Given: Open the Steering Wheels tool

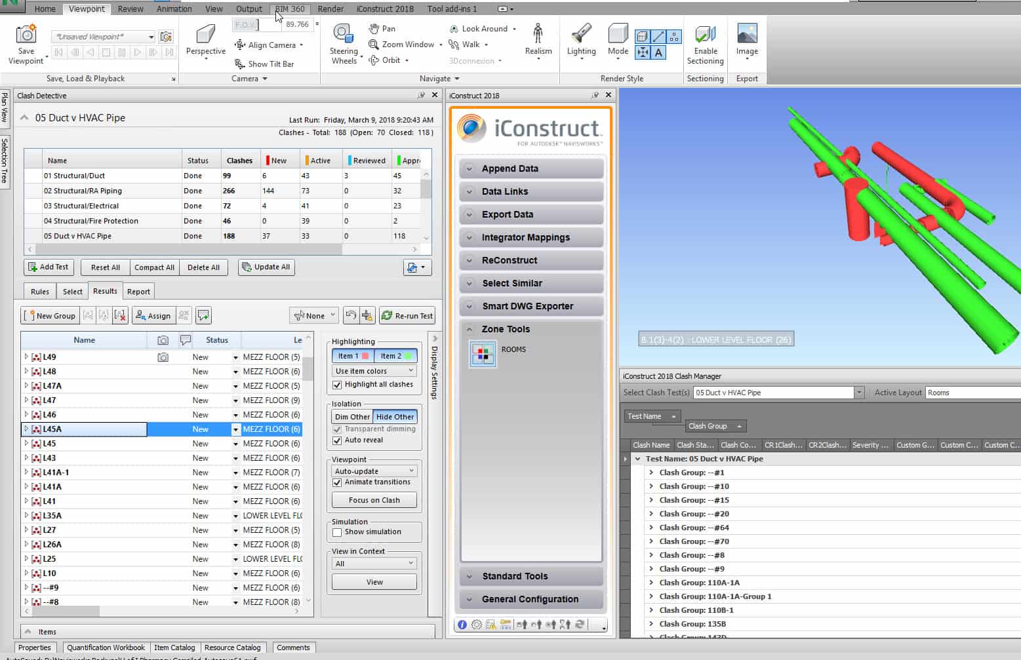Looking at the screenshot, I should [x=344, y=44].
